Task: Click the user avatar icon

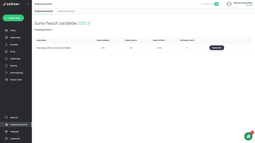Action: 229,4
